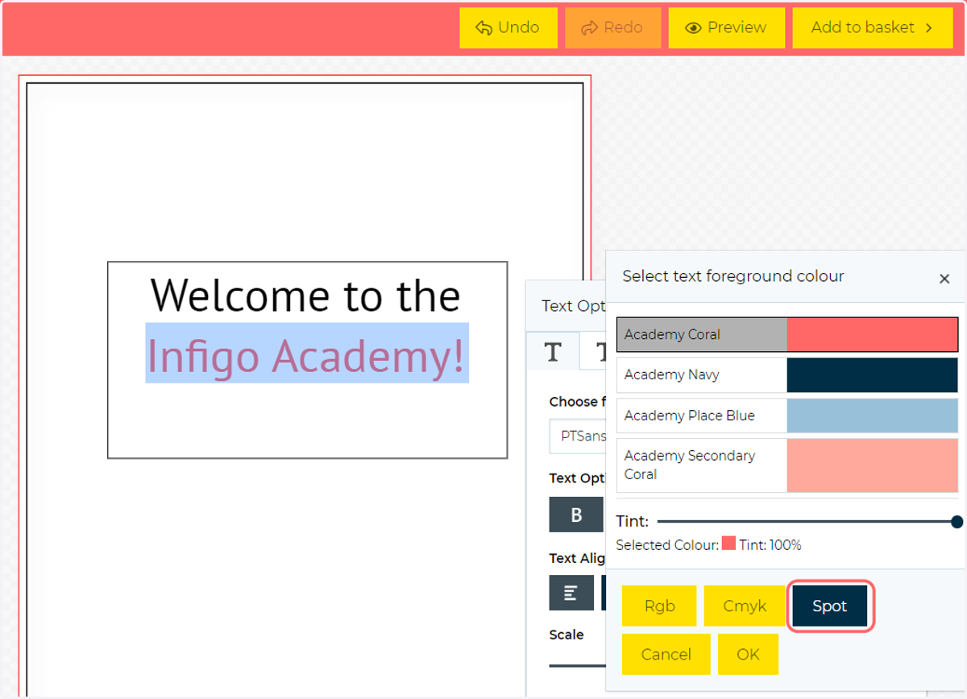Click the highlighted Infigo Academy! text
Screen dimensions: 967x699
pos(306,355)
